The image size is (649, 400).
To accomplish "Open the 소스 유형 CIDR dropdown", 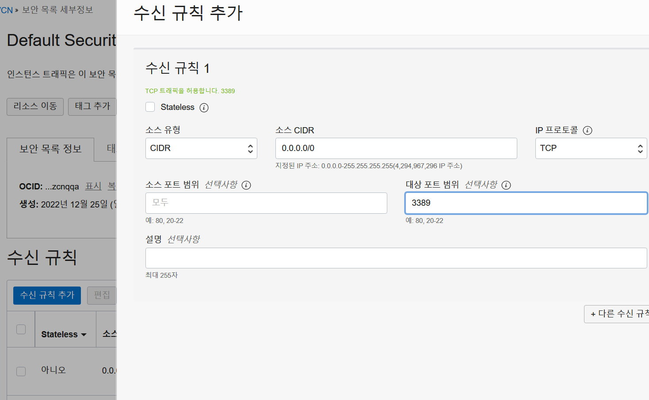I will [x=201, y=148].
